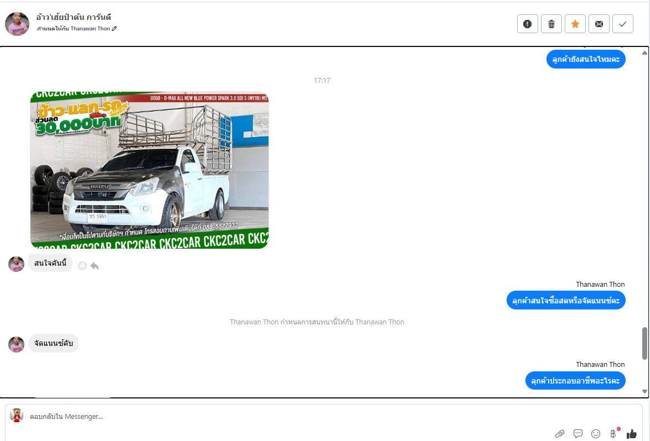Click customer avatar beside 'จัดแนนซ์คับ'
The width and height of the screenshot is (650, 441).
click(16, 344)
